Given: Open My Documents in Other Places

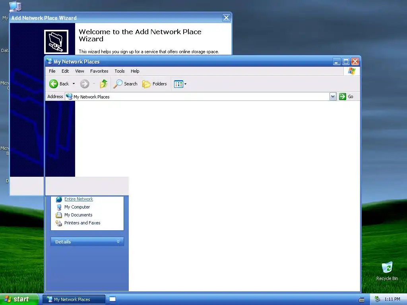Looking at the screenshot, I should click(78, 215).
